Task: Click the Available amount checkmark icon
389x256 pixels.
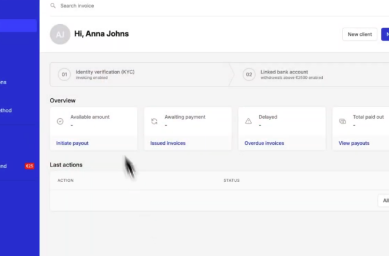Action: click(60, 121)
